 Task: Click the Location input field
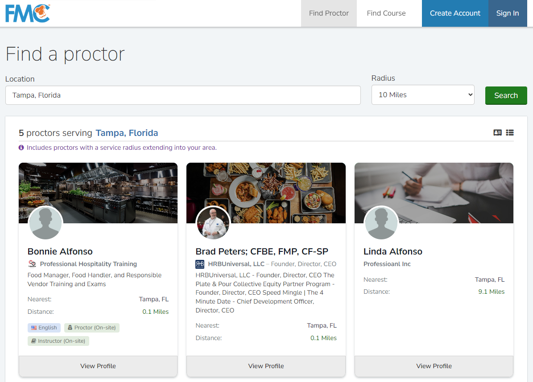183,95
